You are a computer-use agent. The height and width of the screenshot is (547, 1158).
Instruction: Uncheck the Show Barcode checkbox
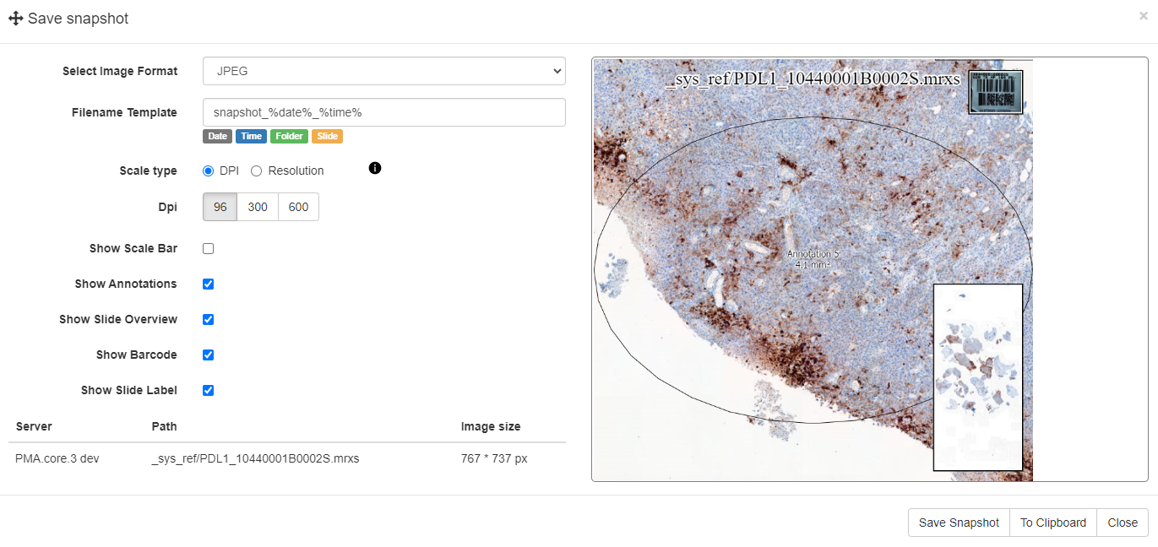pos(209,355)
